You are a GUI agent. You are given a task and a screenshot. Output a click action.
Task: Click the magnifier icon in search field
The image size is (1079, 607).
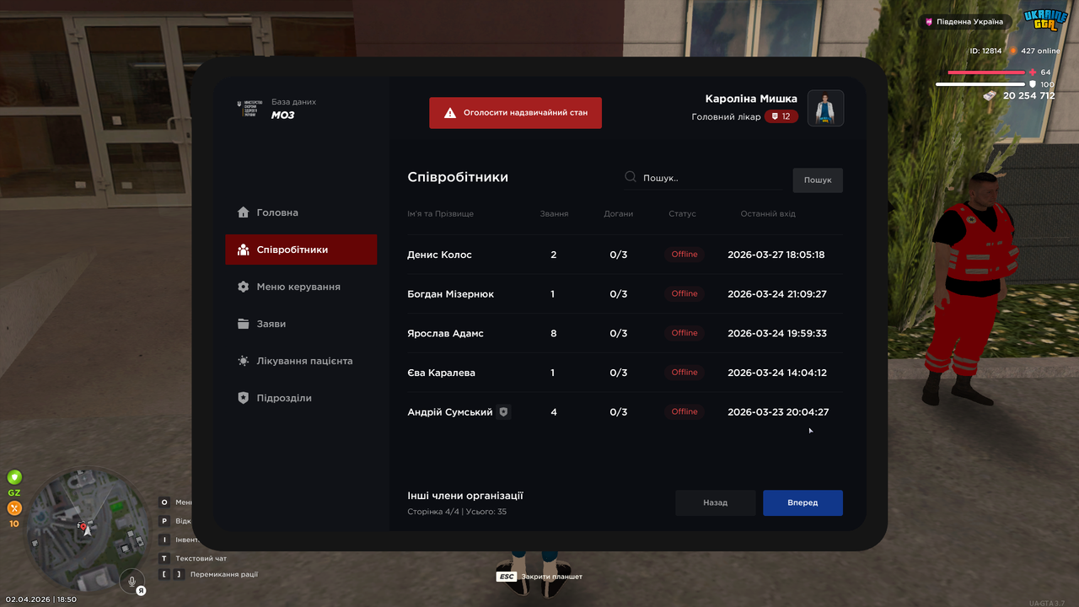[631, 177]
